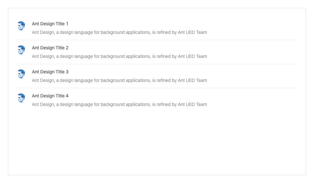Click the divider between Title 2 and Title 3

(x=157, y=64)
